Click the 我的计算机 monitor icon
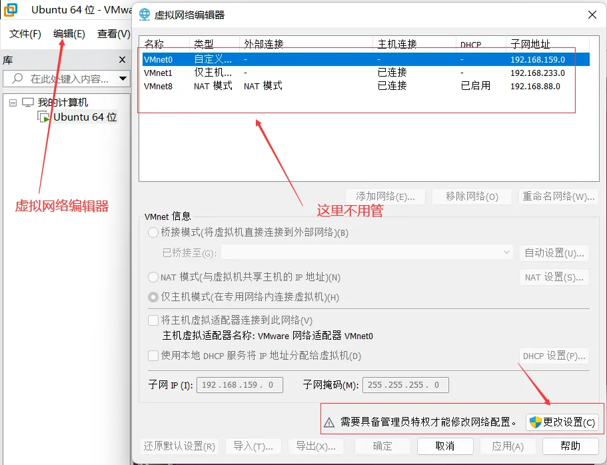Viewport: 607px width, 465px height. [28, 102]
